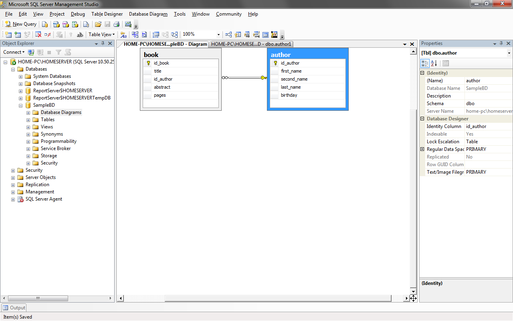Screen dimensions: 513x321
Task: Click Remove From Diagram icon
Action: [x=47, y=35]
